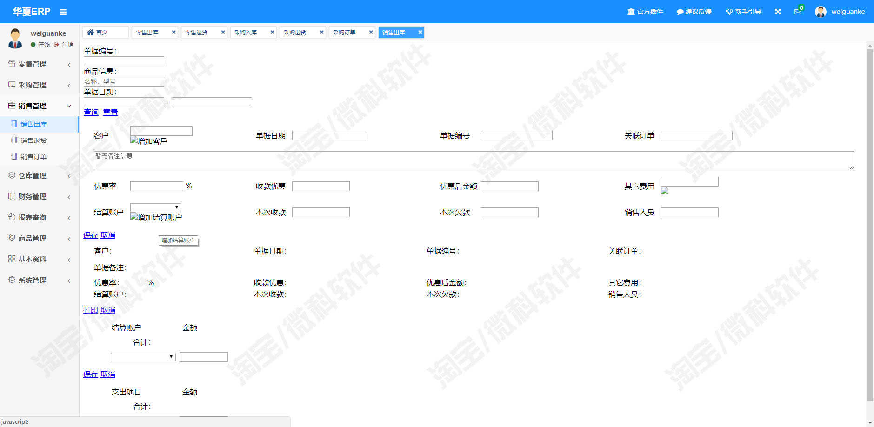Close the 零售出库 tab
Viewport: 874px width, 427px height.
[x=174, y=32]
